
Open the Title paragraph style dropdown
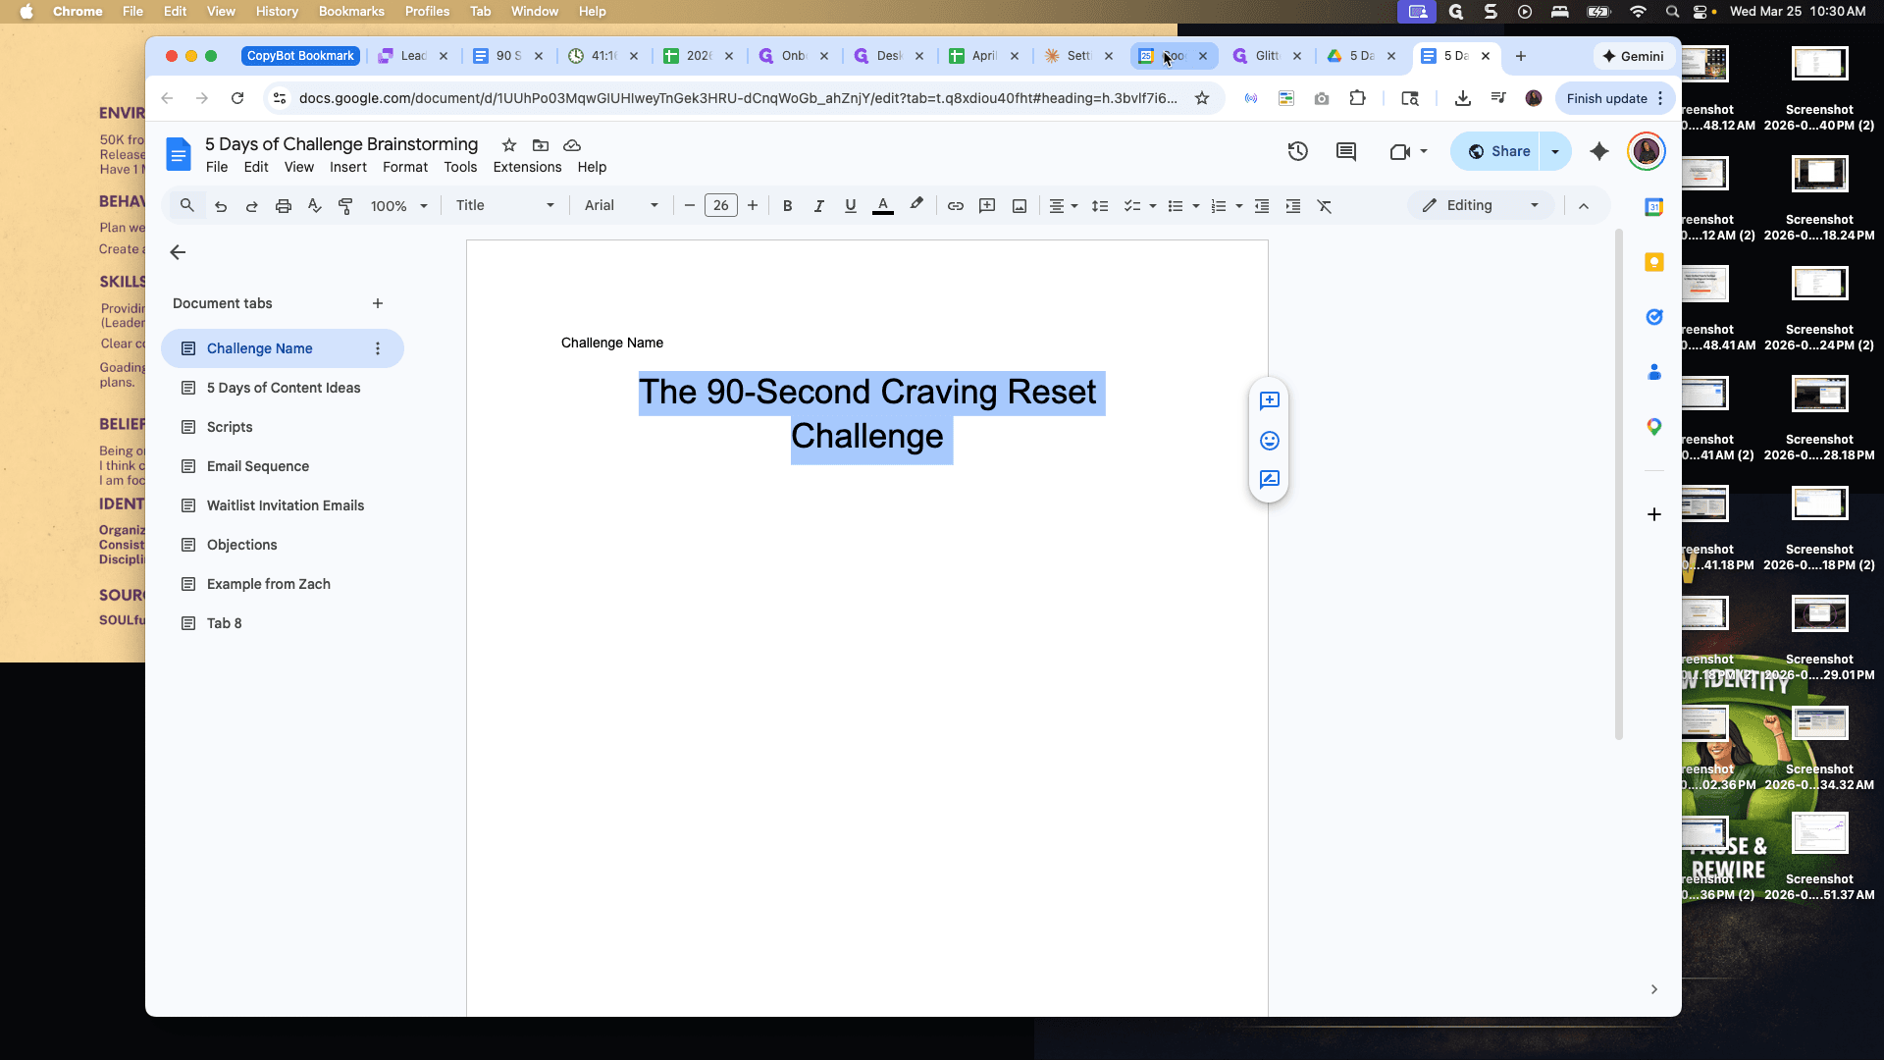[505, 205]
